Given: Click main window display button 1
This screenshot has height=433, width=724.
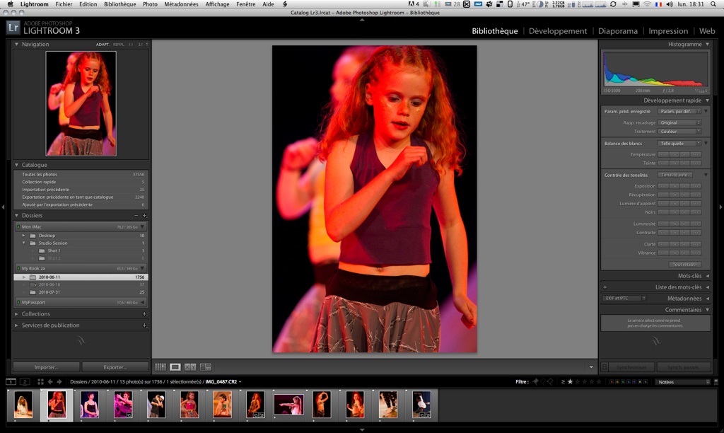Looking at the screenshot, I should pyautogui.click(x=11, y=382).
